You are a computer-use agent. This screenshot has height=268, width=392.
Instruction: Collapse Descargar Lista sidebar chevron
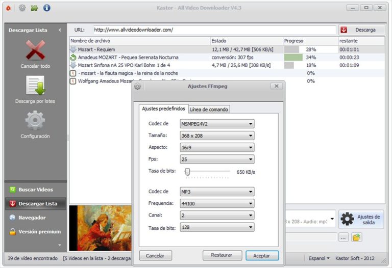click(x=60, y=30)
